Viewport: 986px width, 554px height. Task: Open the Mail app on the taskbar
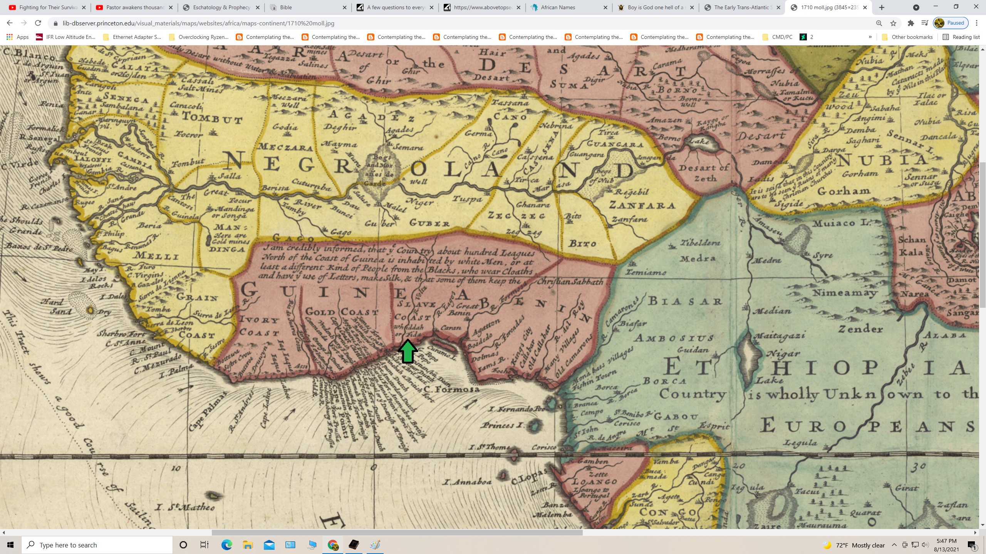(x=269, y=545)
